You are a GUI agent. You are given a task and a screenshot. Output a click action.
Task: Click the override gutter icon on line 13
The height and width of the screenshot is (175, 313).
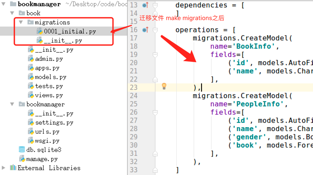point(145,5)
